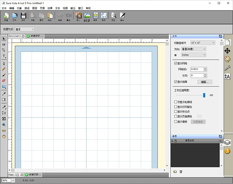Enable show page color checkbox
The image size is (233, 184).
(176, 116)
